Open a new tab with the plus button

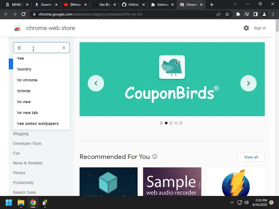tap(211, 5)
